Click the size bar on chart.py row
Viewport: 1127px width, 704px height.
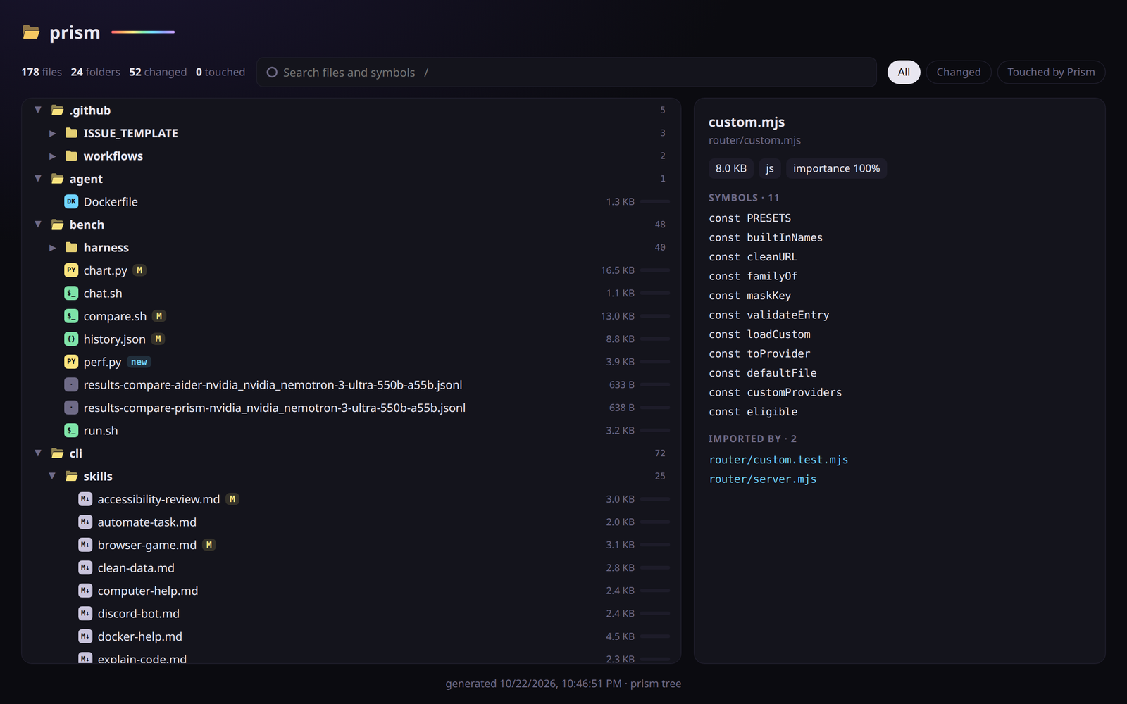655,270
